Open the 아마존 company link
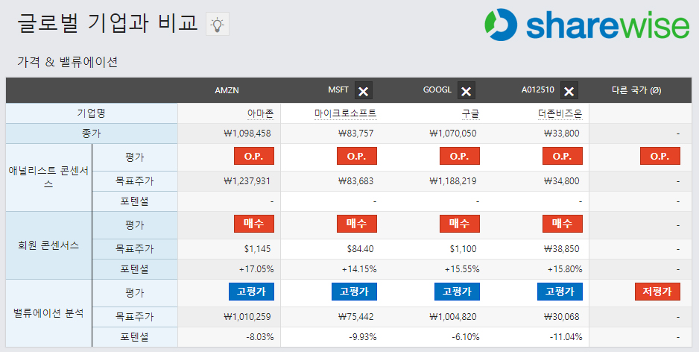699x352 pixels. pyautogui.click(x=260, y=114)
